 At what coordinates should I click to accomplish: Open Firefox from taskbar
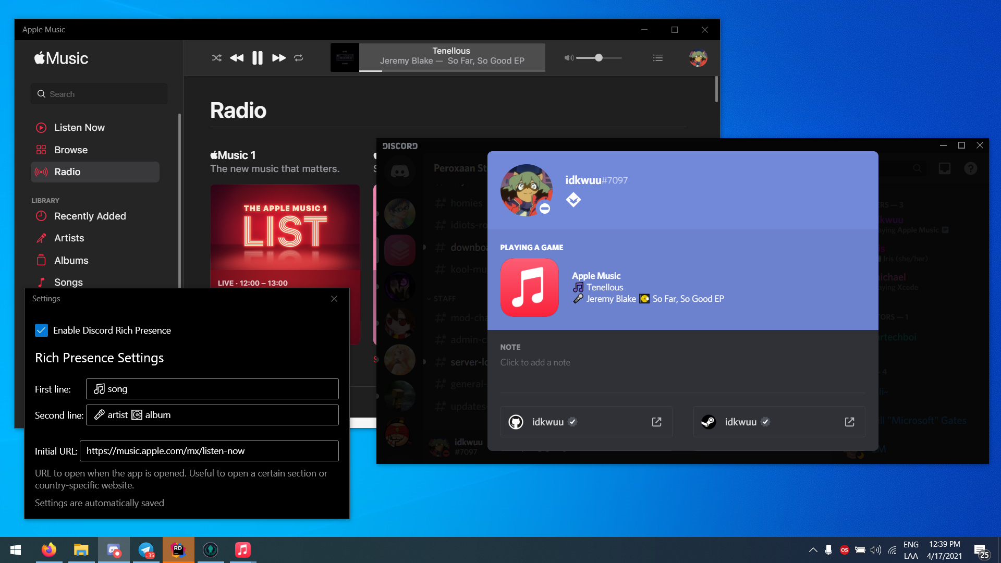point(49,550)
